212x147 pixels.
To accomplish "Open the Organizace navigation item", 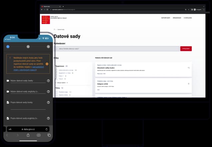I will coord(177,17).
